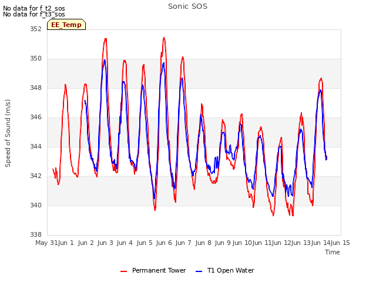Image resolution: width=376 pixels, height=282 pixels.
Task: Click the 352 y-axis tick label
Action: [x=36, y=29]
